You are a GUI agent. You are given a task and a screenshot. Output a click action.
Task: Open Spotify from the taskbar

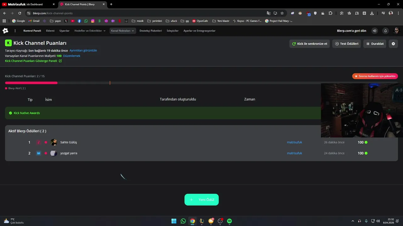coord(230,221)
